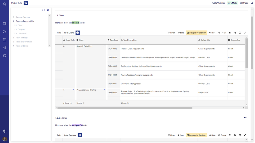This screenshot has height=143, width=255.
Task: Click Grouped by 2 column button
Action: (x=196, y=33)
